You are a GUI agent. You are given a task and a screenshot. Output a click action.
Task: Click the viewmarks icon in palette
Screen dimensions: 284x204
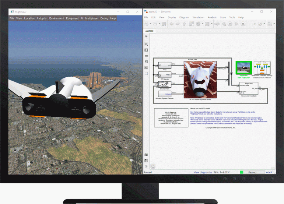[x=146, y=161]
